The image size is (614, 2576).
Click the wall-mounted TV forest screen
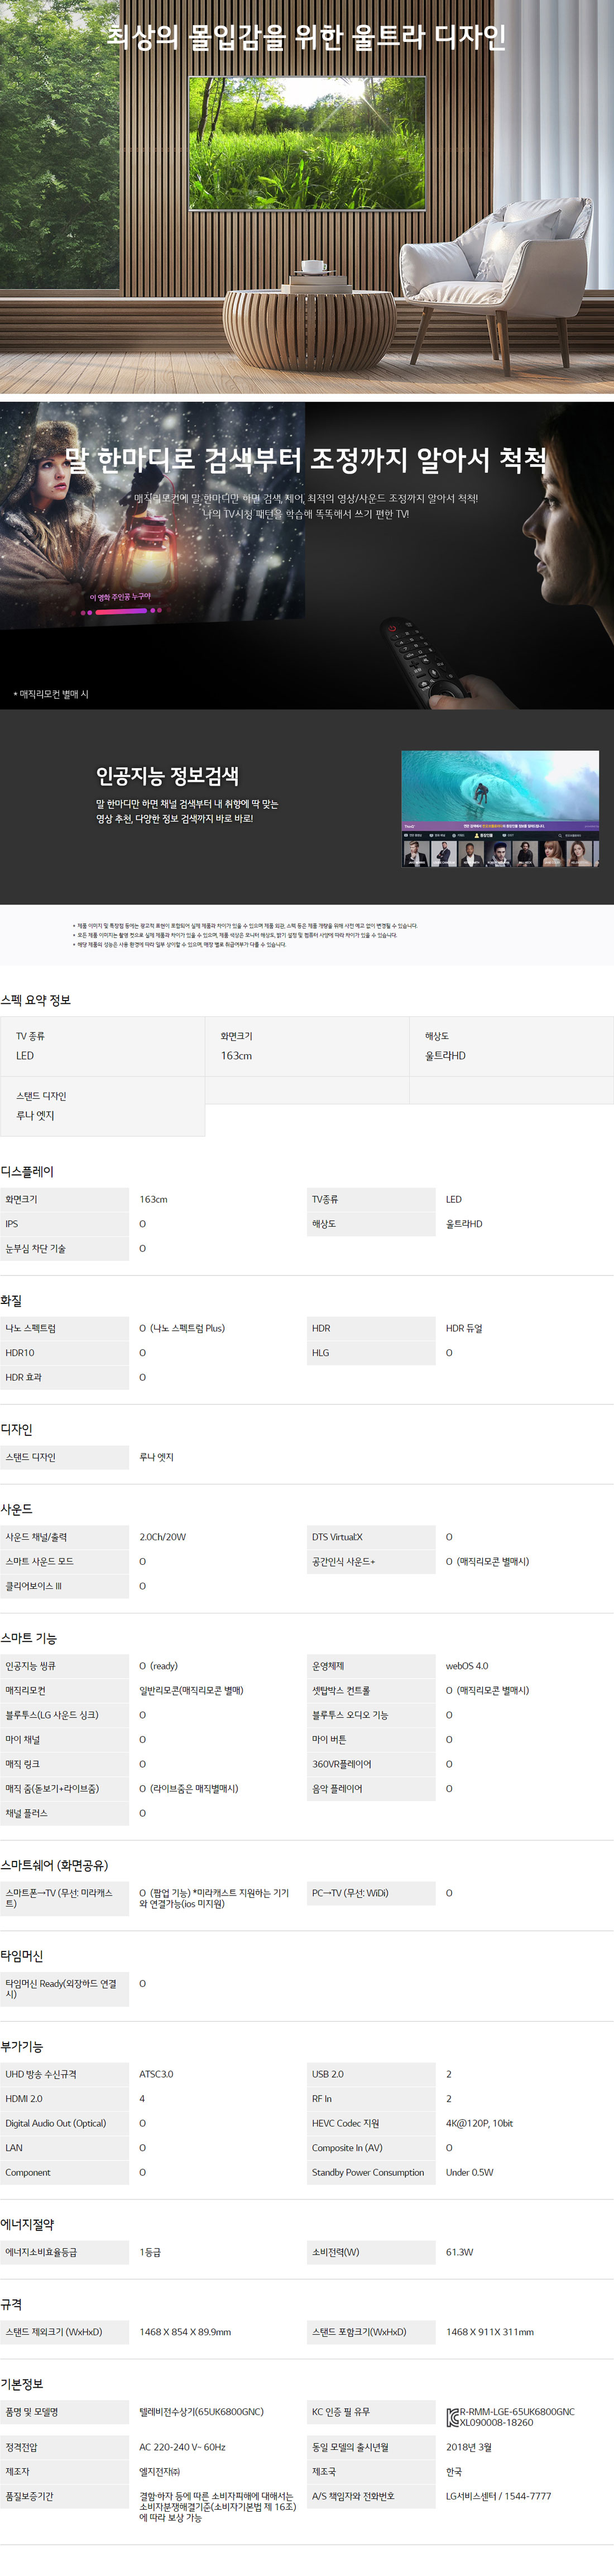(x=306, y=144)
